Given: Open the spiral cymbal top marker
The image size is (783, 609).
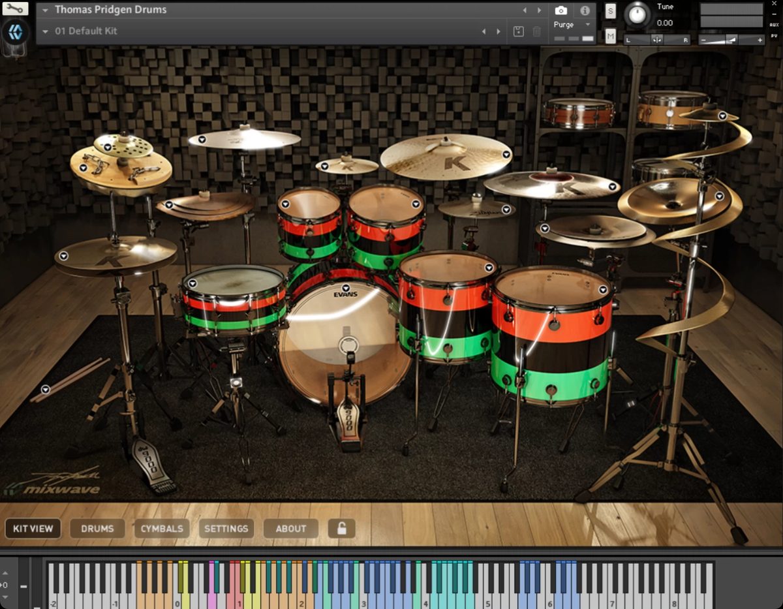Looking at the screenshot, I should coord(722,116).
